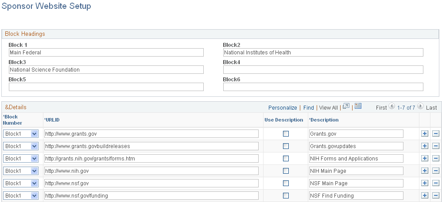
Task: Go to previous rows using the left arrow
Action: click(392, 107)
